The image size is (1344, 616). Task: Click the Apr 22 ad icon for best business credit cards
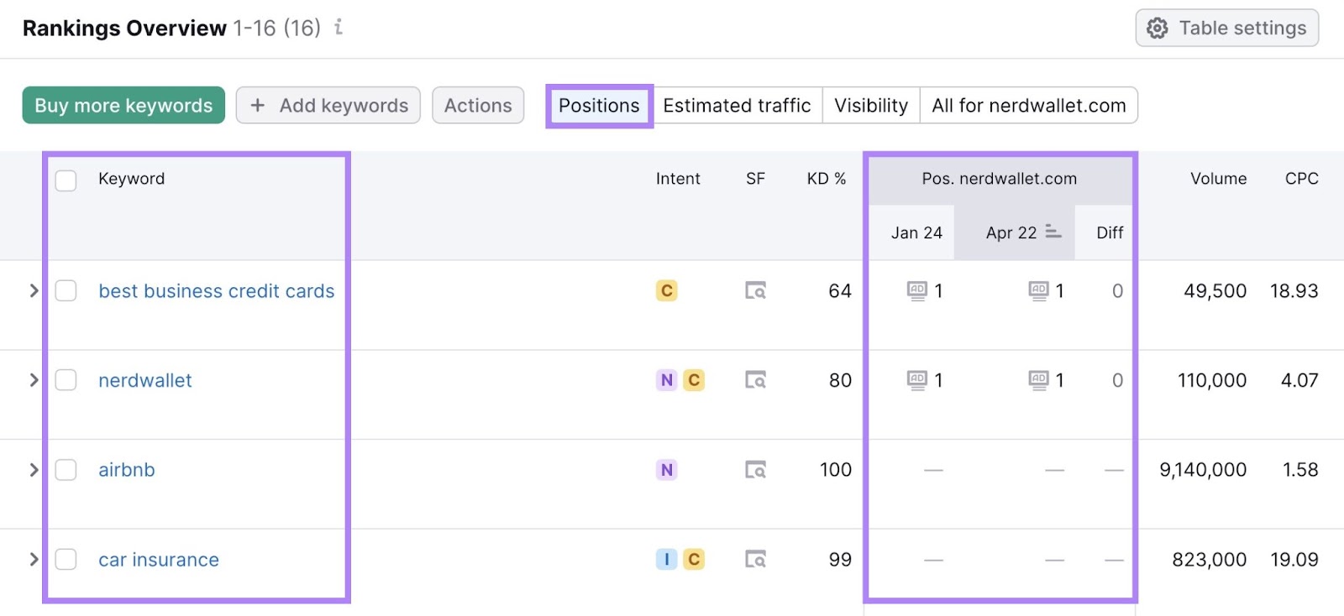coord(1038,290)
